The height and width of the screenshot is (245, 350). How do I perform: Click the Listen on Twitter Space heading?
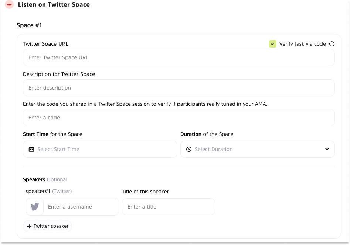pos(54,5)
